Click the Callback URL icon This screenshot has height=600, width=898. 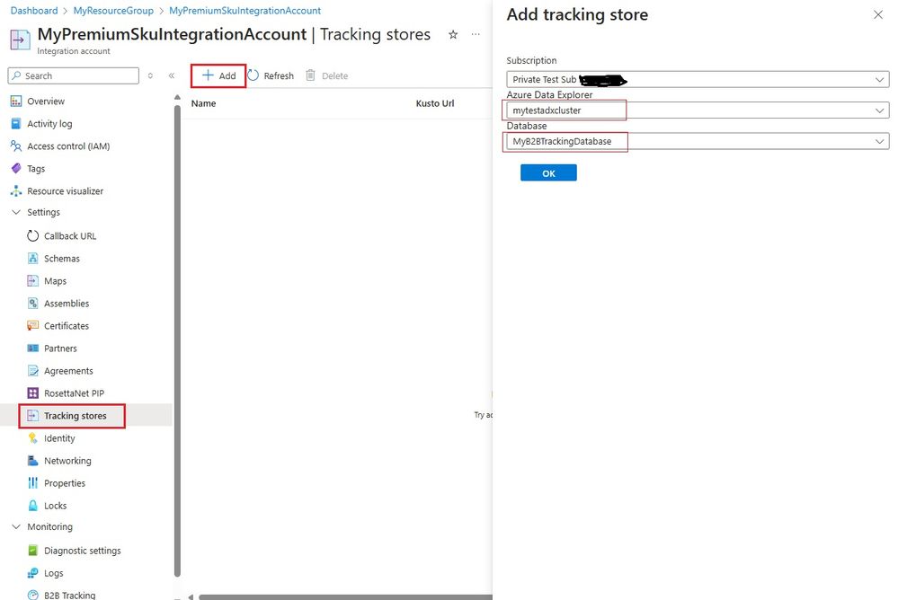pos(33,236)
